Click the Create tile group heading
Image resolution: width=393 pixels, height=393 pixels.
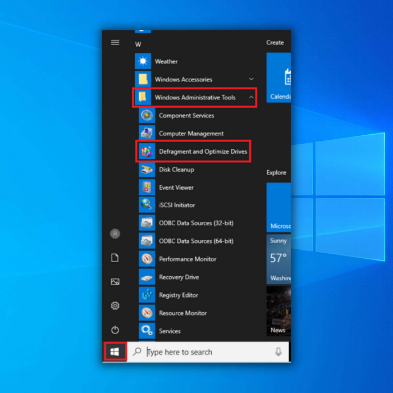tap(275, 43)
